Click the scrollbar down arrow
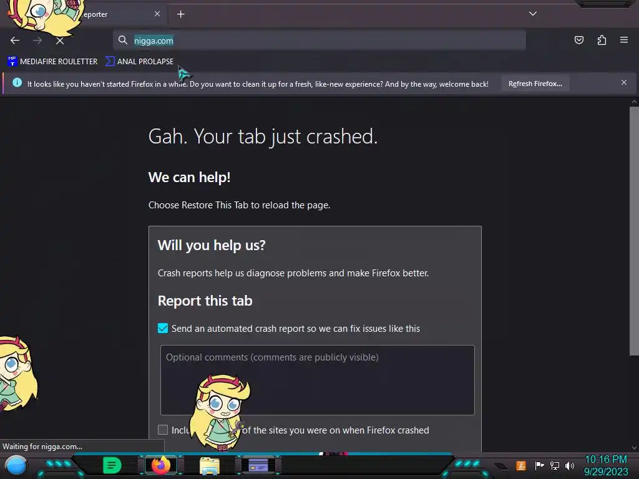Image resolution: width=639 pixels, height=479 pixels. [634, 448]
